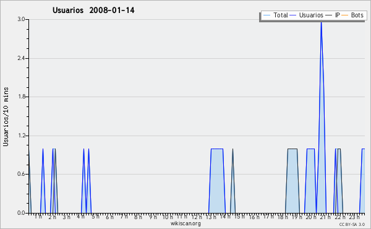Click the '0.0' y-axis label
The image size is (371, 229).
tap(21, 213)
